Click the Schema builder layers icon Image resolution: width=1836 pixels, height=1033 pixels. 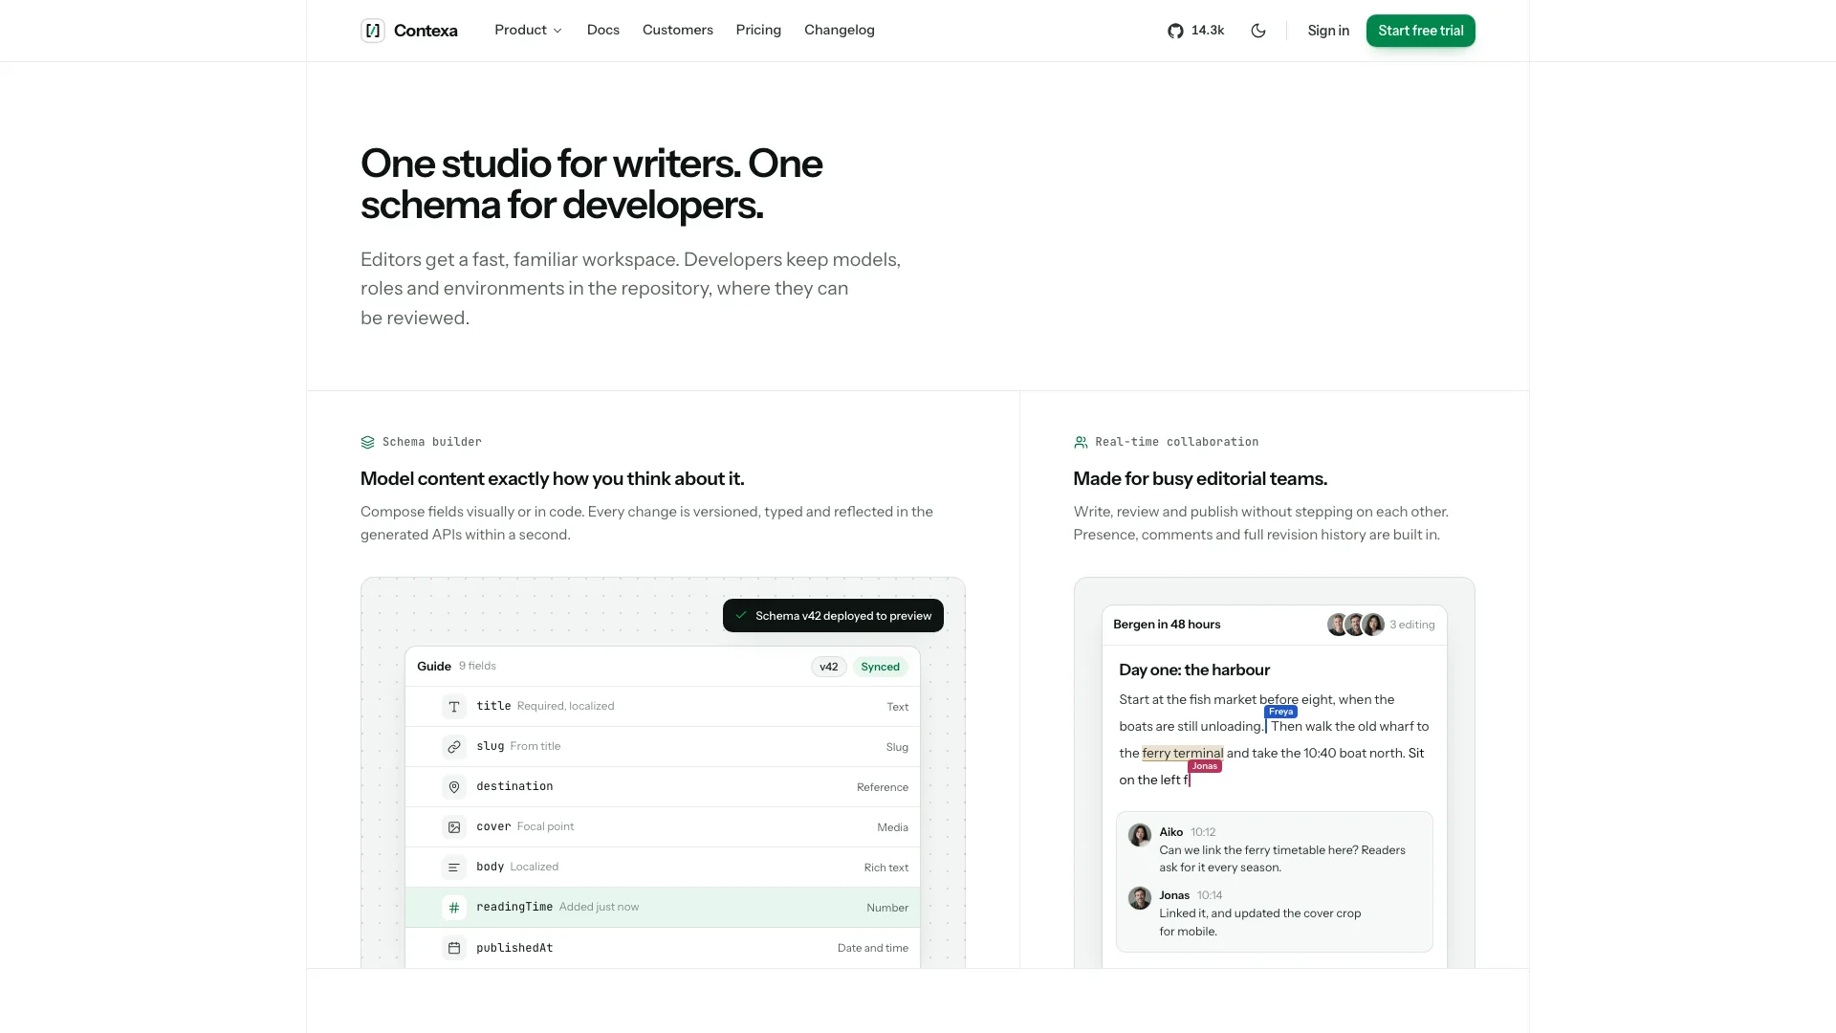point(367,442)
